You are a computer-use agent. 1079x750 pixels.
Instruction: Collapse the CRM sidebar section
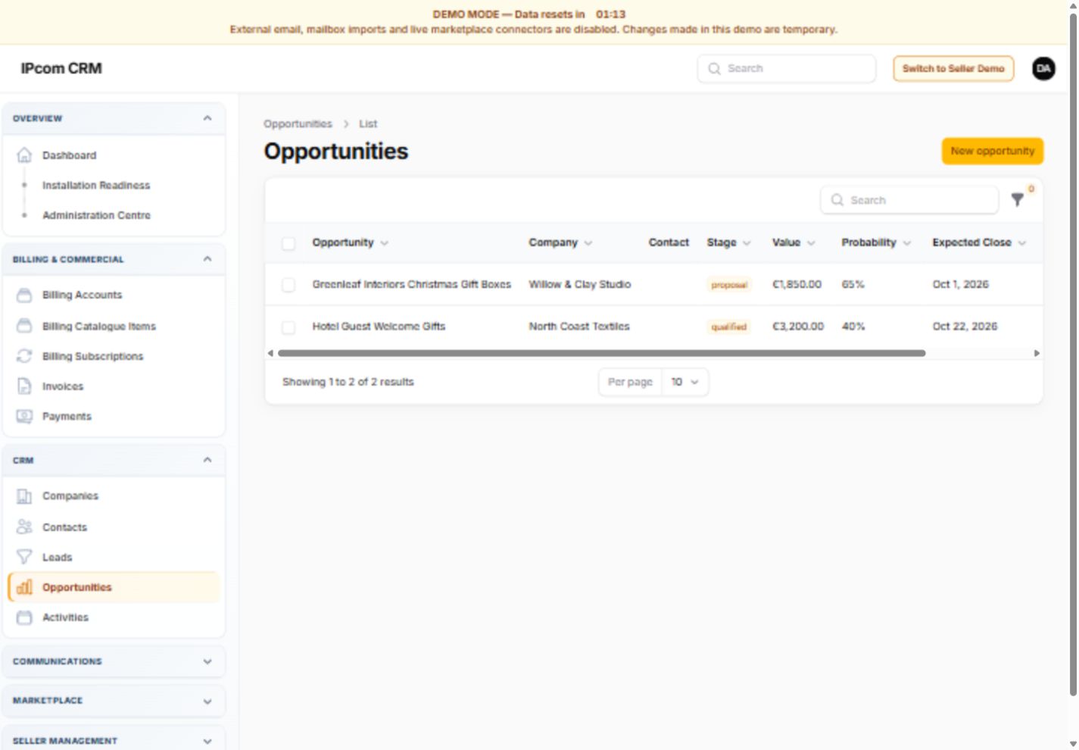pos(207,460)
